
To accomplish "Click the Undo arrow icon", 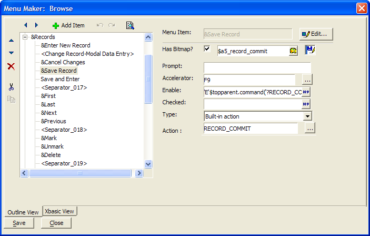I will (x=100, y=25).
